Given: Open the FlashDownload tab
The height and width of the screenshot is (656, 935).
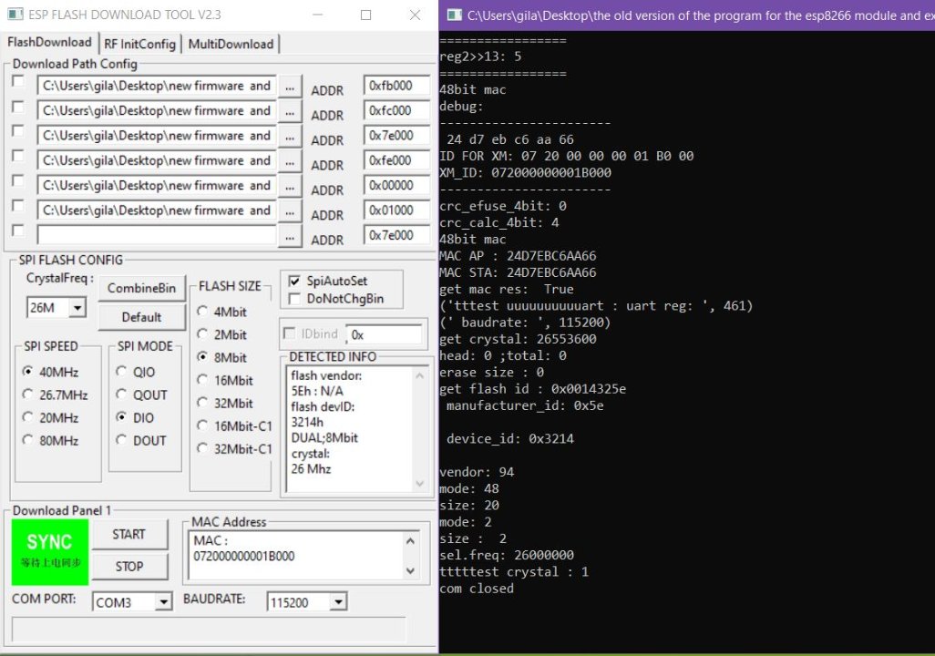Looking at the screenshot, I should tap(49, 42).
